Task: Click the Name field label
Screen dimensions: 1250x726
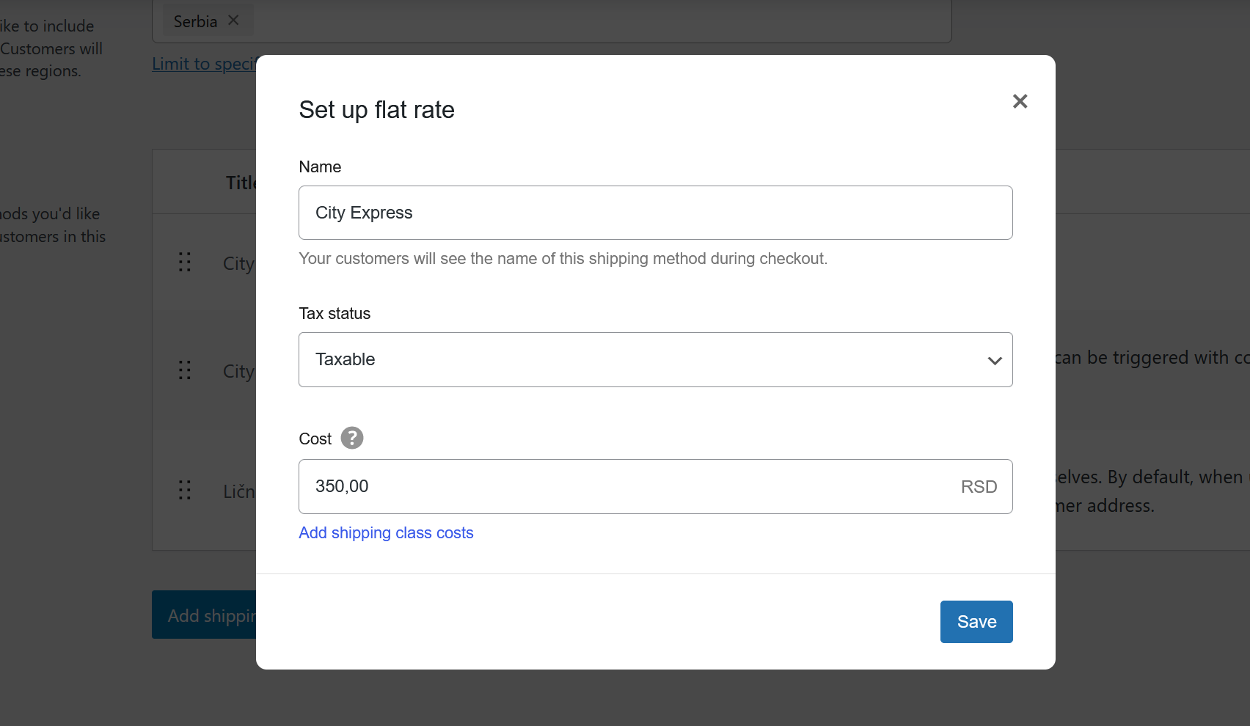Action: pos(320,167)
